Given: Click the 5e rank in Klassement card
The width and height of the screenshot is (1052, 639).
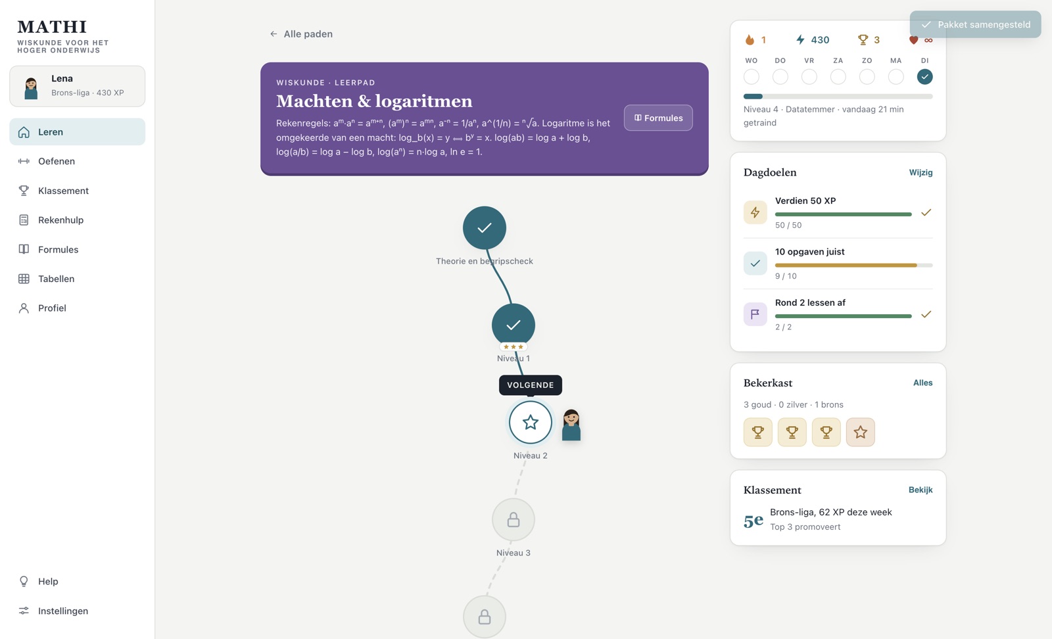Looking at the screenshot, I should [x=753, y=520].
